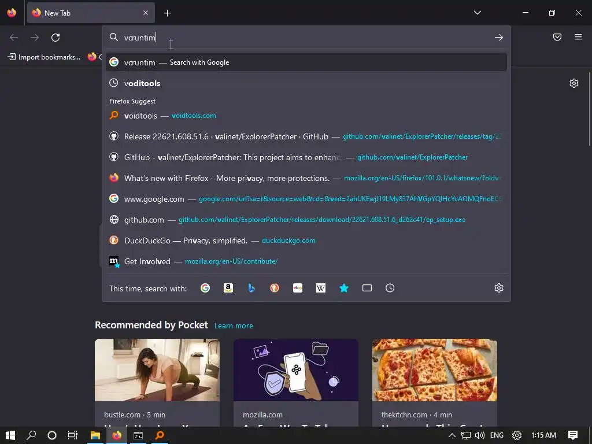
Task: Open github.com ep_setup.exe download suggestion
Action: (306, 219)
